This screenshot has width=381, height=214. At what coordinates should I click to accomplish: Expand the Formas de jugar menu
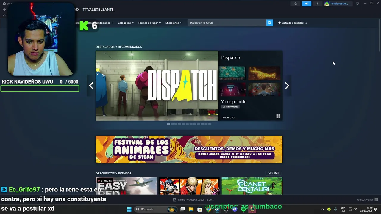(x=149, y=23)
